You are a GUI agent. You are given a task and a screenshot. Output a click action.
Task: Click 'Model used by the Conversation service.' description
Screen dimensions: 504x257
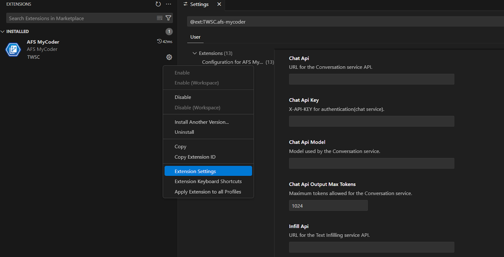pos(335,151)
